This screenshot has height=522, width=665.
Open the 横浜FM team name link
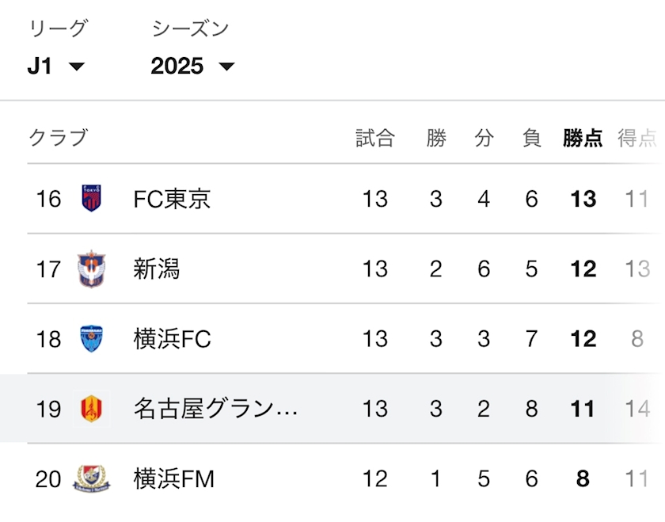pyautogui.click(x=174, y=478)
